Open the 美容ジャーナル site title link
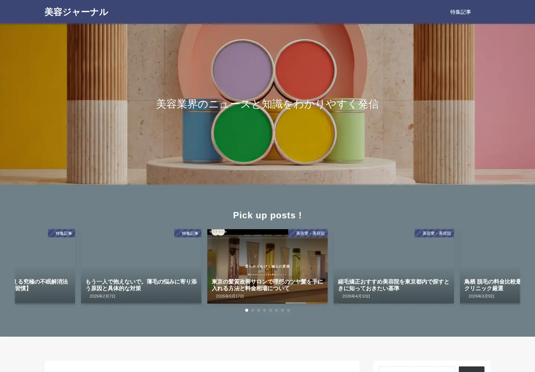The height and width of the screenshot is (372, 535). tap(76, 12)
